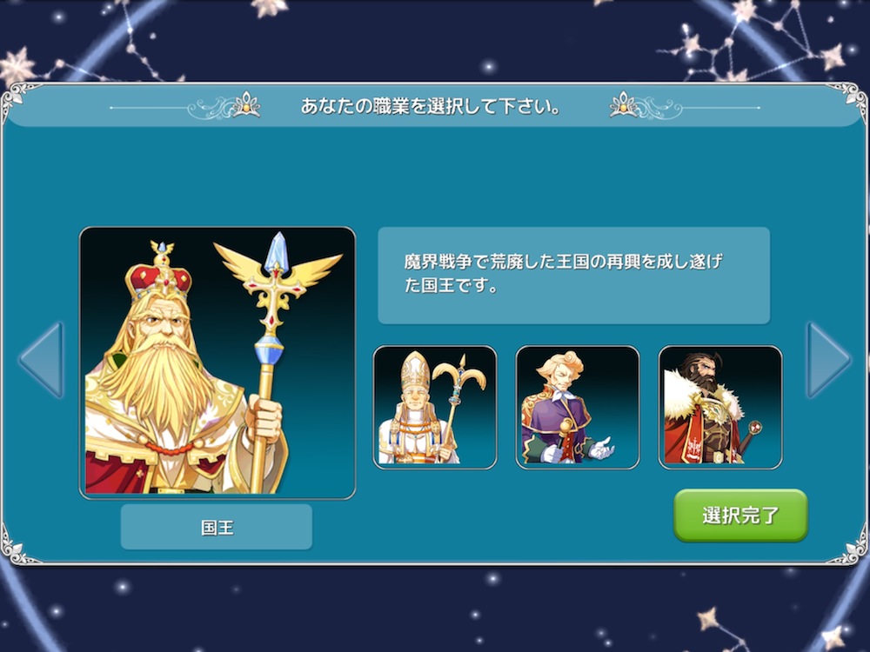The image size is (870, 652).
Task: Click the 国王 job name label
Action: tap(217, 527)
